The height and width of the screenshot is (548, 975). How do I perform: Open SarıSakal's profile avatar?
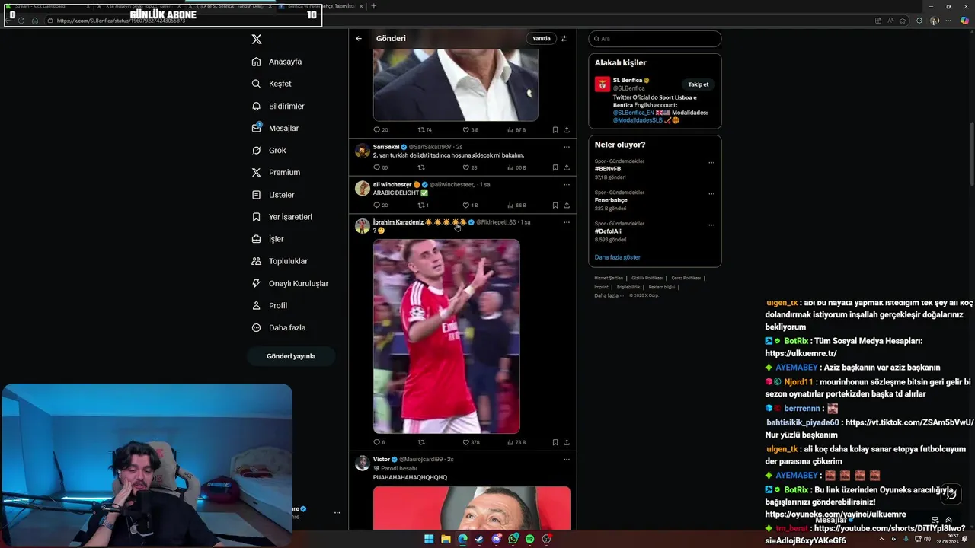pyautogui.click(x=362, y=150)
